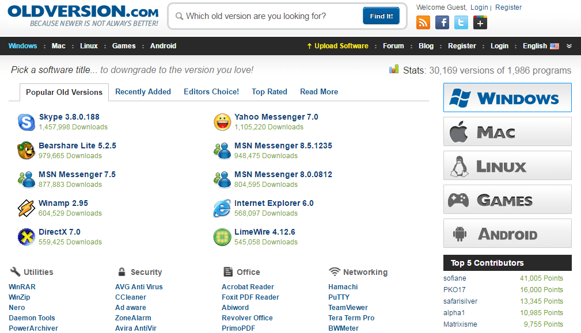Image resolution: width=581 pixels, height=333 pixels.
Task: Click the OldVersion.com logo
Action: coord(83,16)
